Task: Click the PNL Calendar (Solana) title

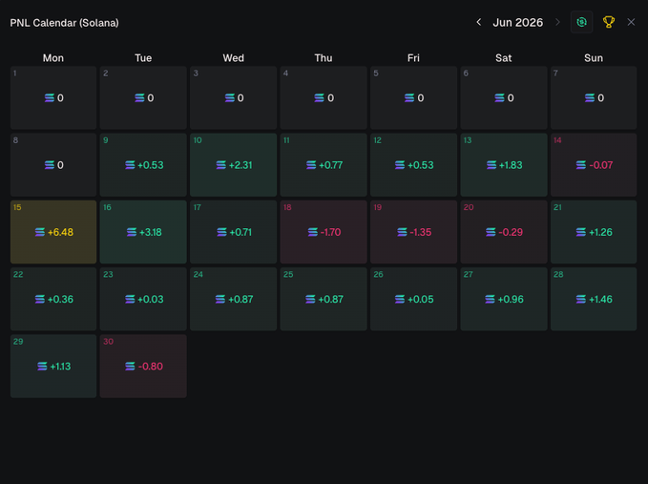Action: pos(65,23)
